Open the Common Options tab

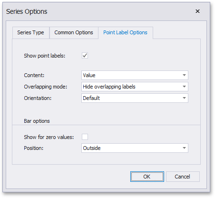coord(74,33)
